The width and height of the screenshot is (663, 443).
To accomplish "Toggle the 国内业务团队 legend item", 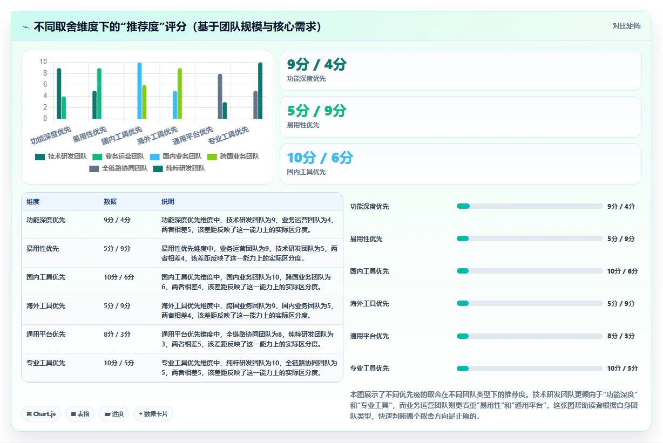I will point(175,156).
